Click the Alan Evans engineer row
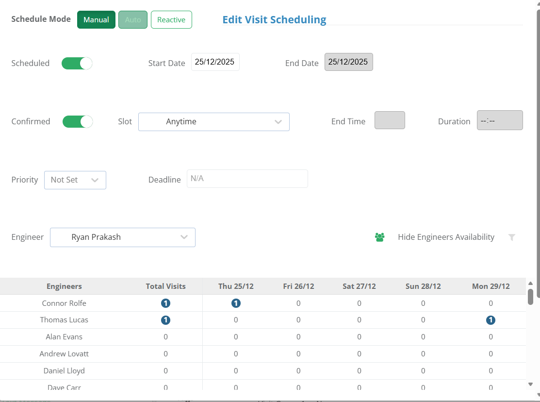The width and height of the screenshot is (540, 402). pos(263,337)
